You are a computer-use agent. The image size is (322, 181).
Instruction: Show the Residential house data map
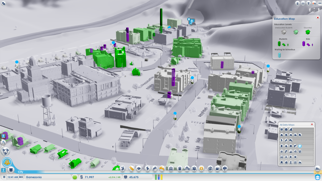tap(281, 135)
